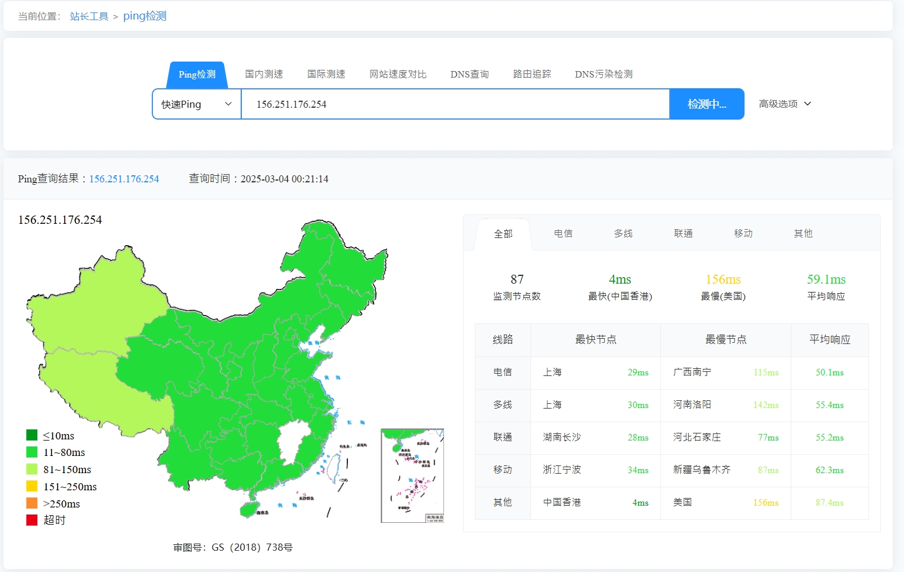This screenshot has height=572, width=904.
Task: Switch to the 国际测速 tab
Action: (x=326, y=74)
